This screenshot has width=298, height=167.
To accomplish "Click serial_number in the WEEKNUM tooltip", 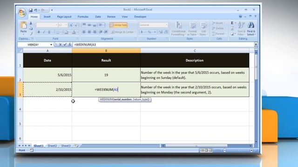I will point(122,99).
